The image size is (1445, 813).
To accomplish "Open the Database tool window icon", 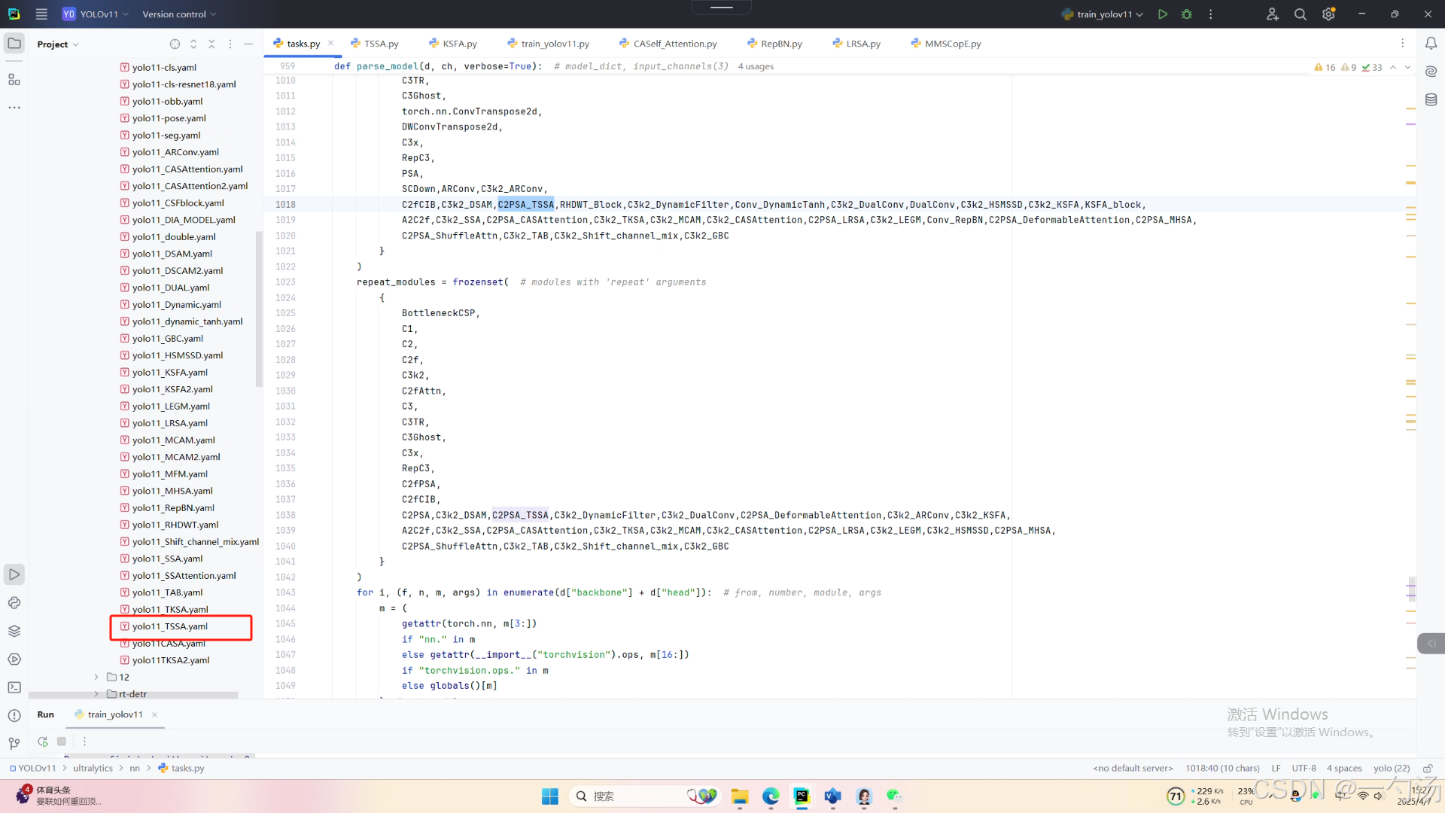I will point(1431,99).
